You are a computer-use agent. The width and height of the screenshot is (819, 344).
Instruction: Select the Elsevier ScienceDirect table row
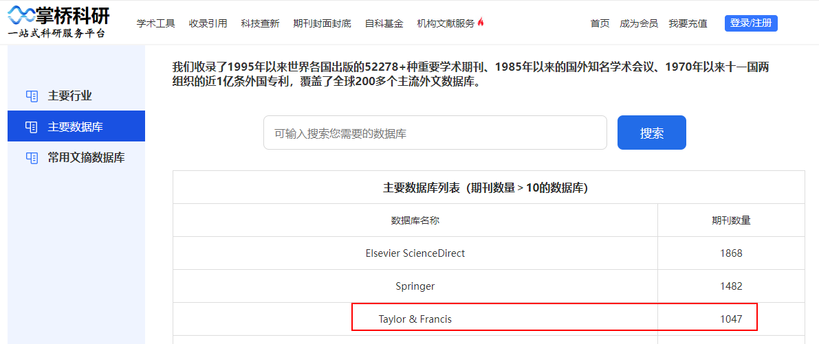click(x=488, y=253)
